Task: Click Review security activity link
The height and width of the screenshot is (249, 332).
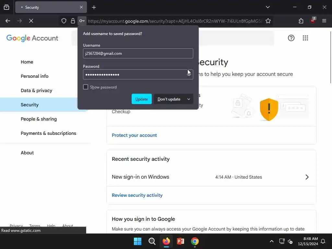Action: tap(137, 195)
